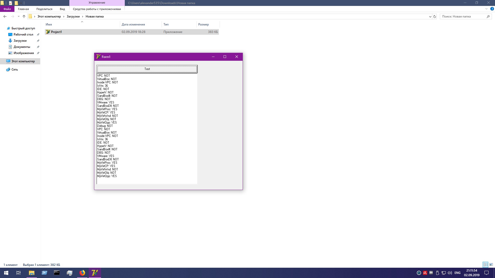Open the Windows Start menu

click(x=6, y=273)
